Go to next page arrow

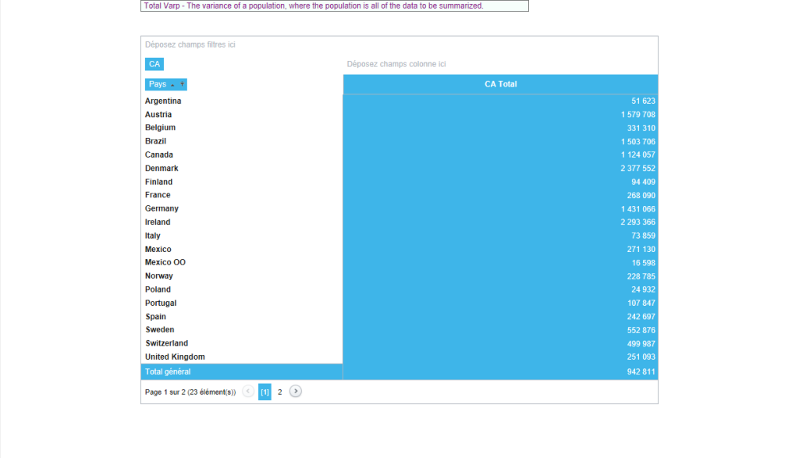pyautogui.click(x=296, y=391)
